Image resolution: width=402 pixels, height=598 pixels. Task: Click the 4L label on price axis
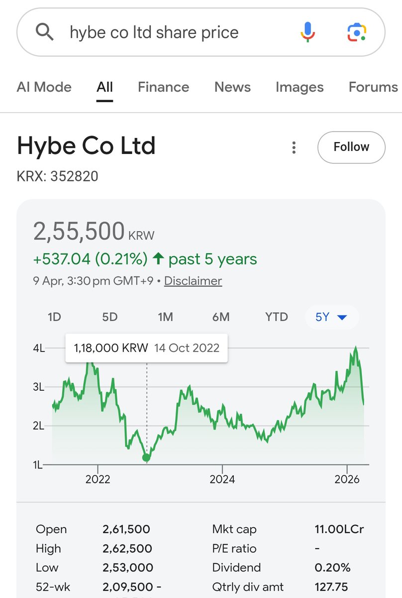point(39,348)
